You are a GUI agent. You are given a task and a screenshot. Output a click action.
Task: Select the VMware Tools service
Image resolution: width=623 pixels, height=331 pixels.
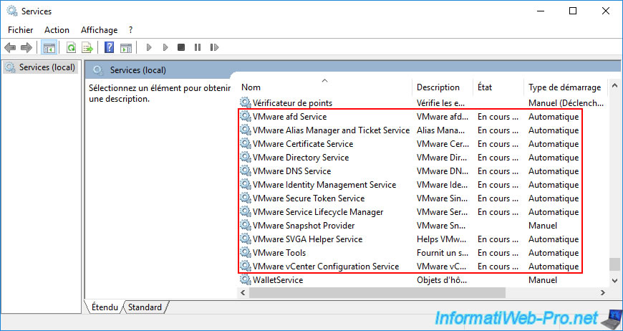click(422, 253)
